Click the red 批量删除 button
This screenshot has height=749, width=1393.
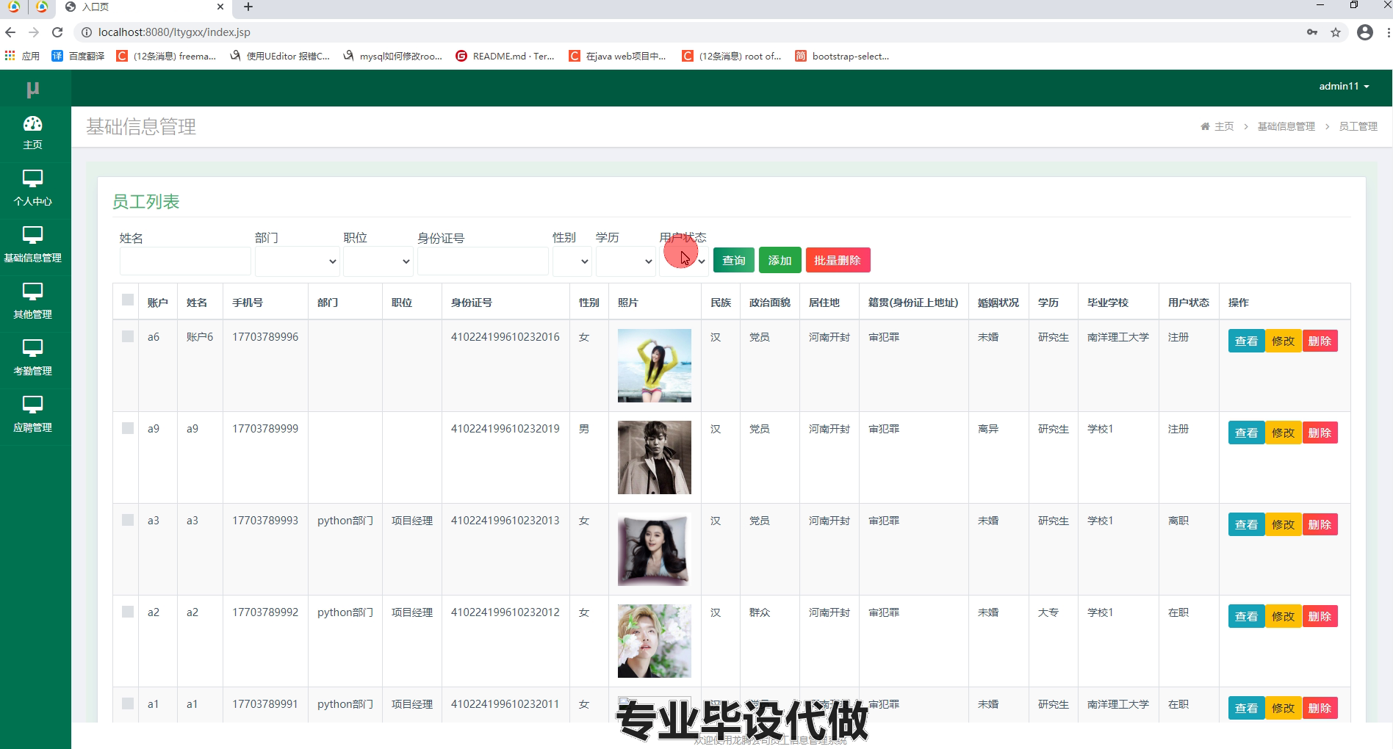(x=837, y=260)
